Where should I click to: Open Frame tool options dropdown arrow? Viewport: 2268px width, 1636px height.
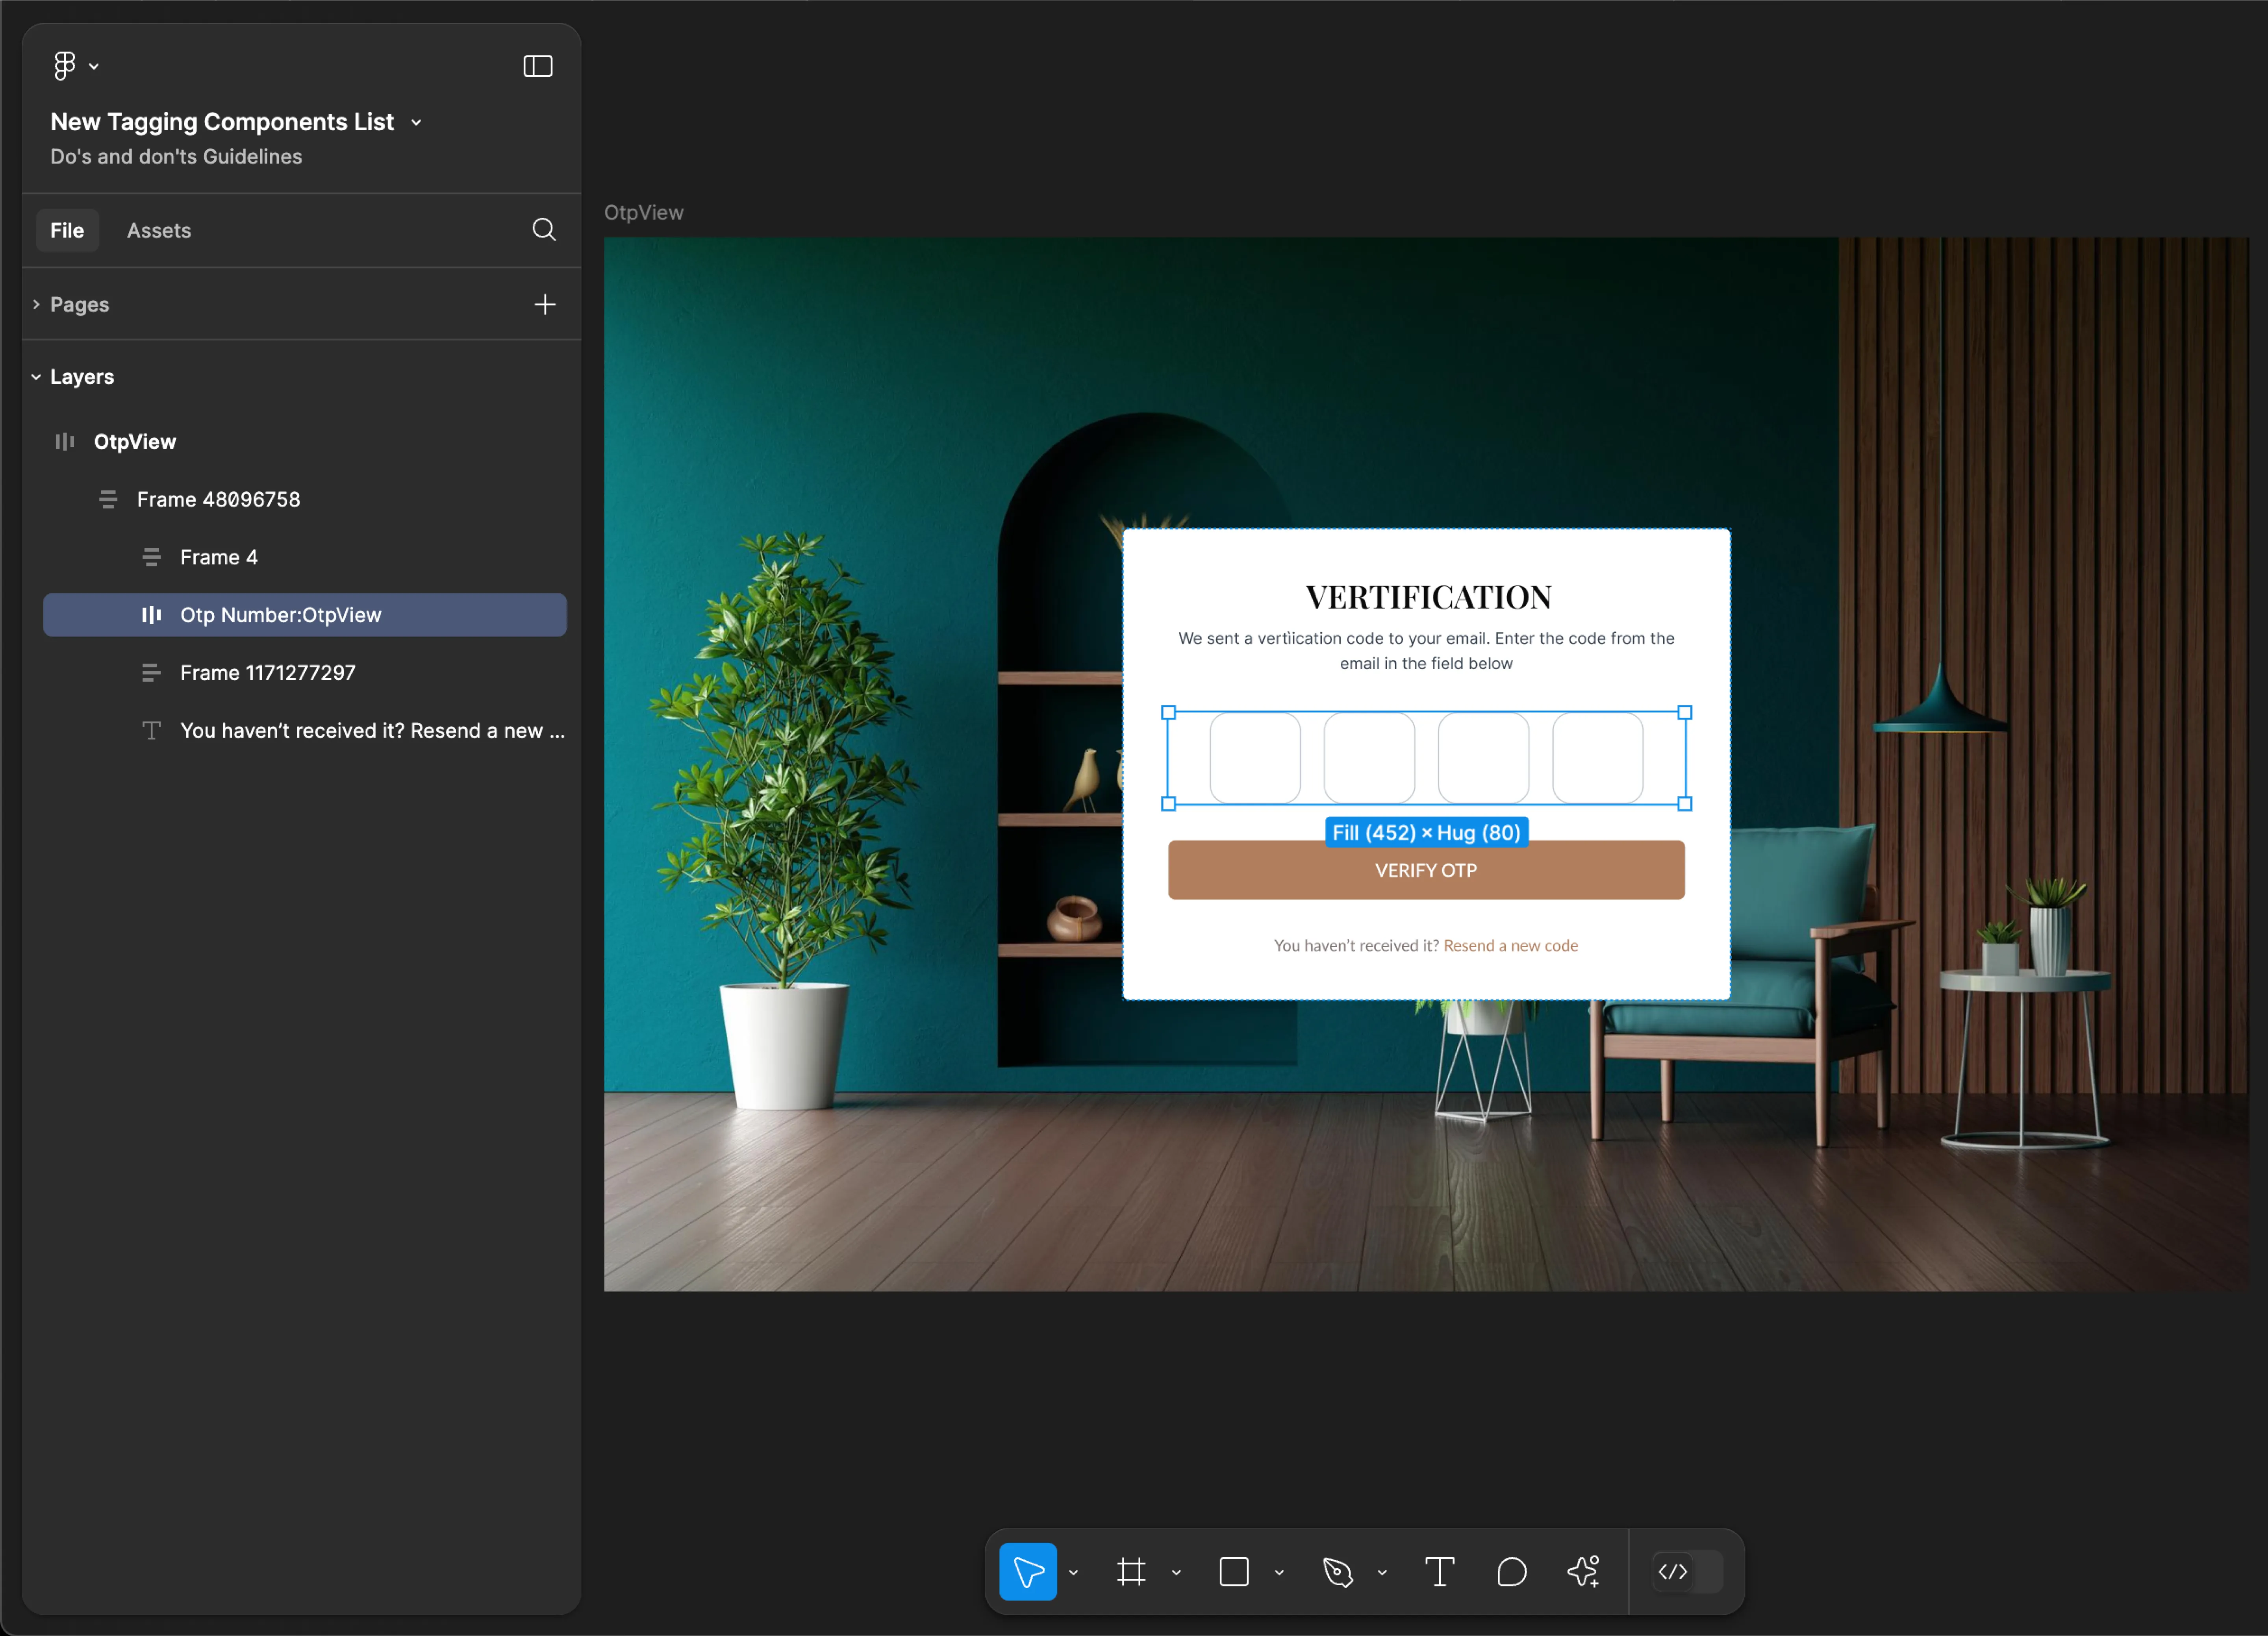coord(1176,1573)
